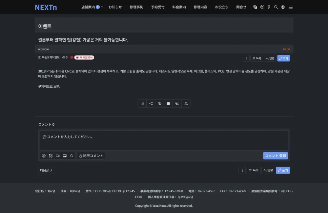This screenshot has height=213, width=328.
Task: Click the block user icon under the post
Action: pyautogui.click(x=186, y=104)
